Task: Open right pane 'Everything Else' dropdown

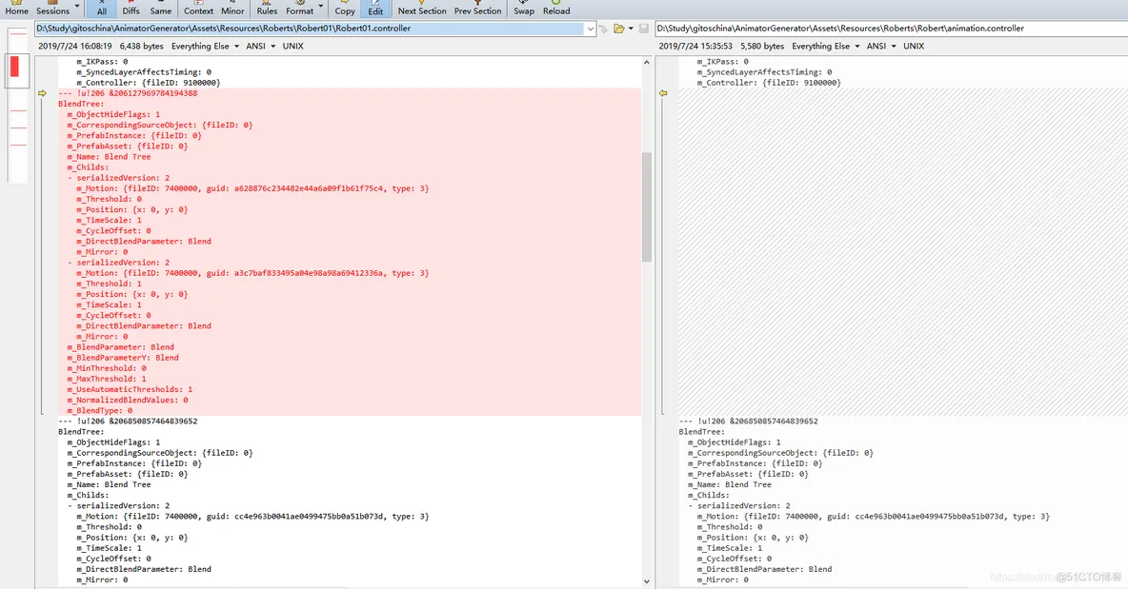Action: (x=826, y=46)
